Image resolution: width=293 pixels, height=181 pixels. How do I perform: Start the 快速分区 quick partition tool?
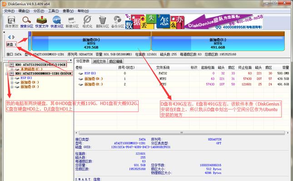(57, 22)
